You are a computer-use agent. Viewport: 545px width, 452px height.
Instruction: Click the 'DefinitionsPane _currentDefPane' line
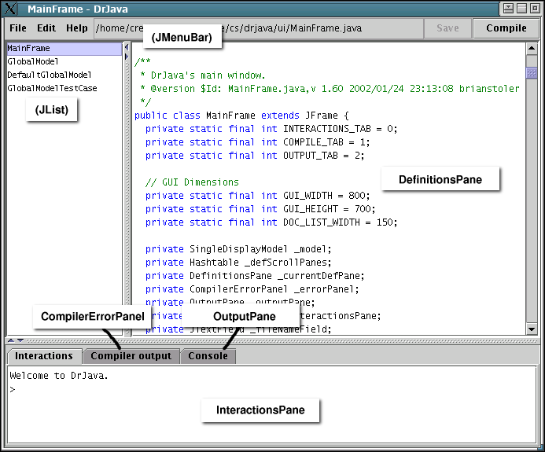255,276
